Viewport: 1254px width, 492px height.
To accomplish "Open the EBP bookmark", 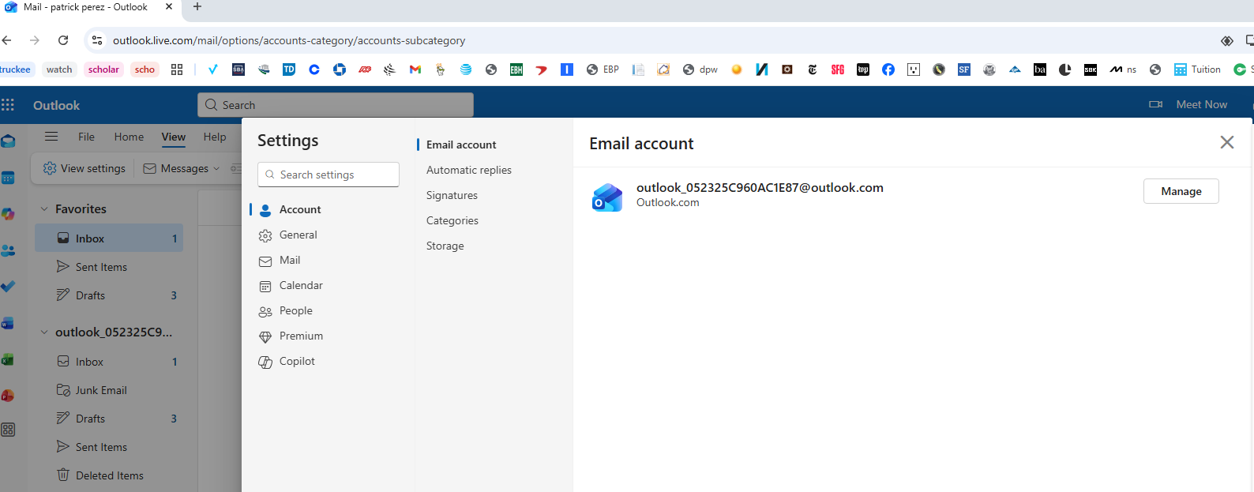I will point(603,69).
